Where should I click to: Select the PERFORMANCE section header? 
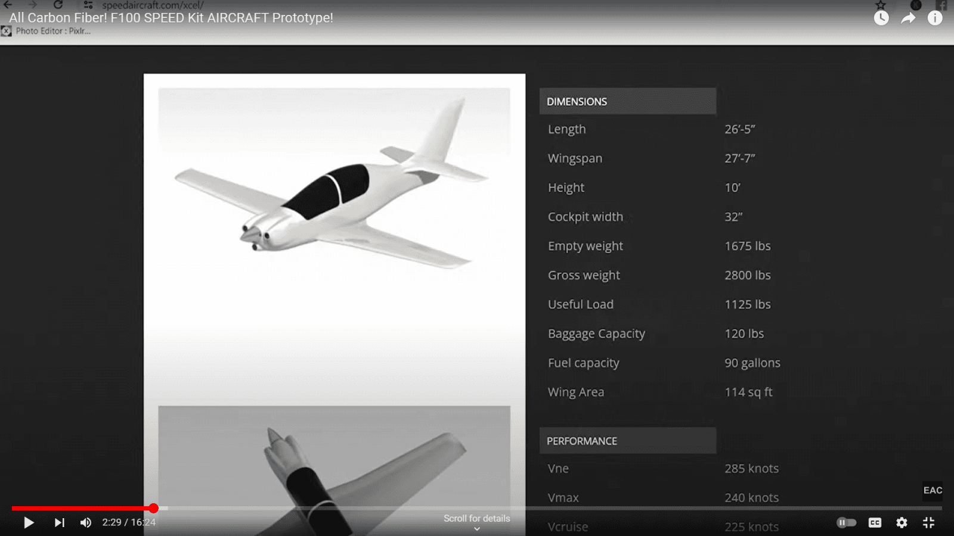(x=627, y=441)
